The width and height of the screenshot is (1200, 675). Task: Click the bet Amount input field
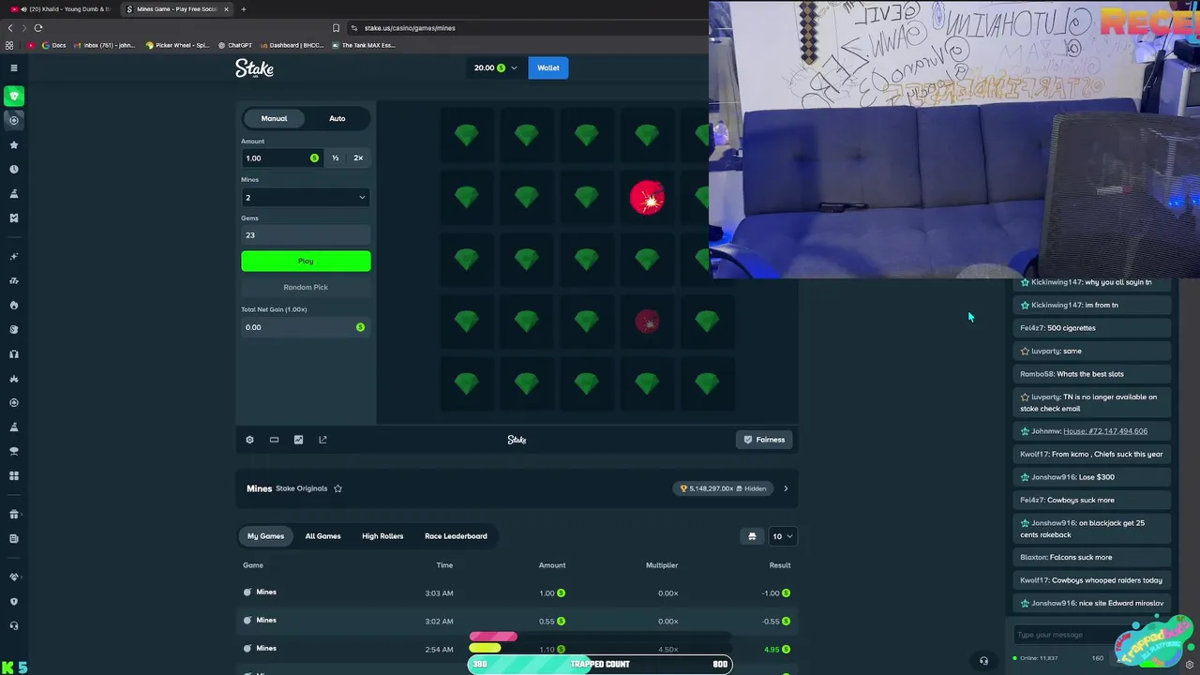tap(281, 158)
